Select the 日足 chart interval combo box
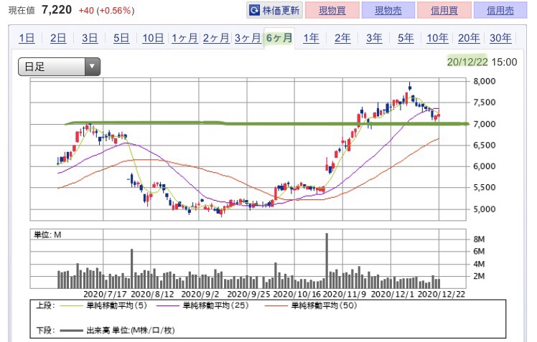This screenshot has height=342, width=537. click(x=60, y=67)
